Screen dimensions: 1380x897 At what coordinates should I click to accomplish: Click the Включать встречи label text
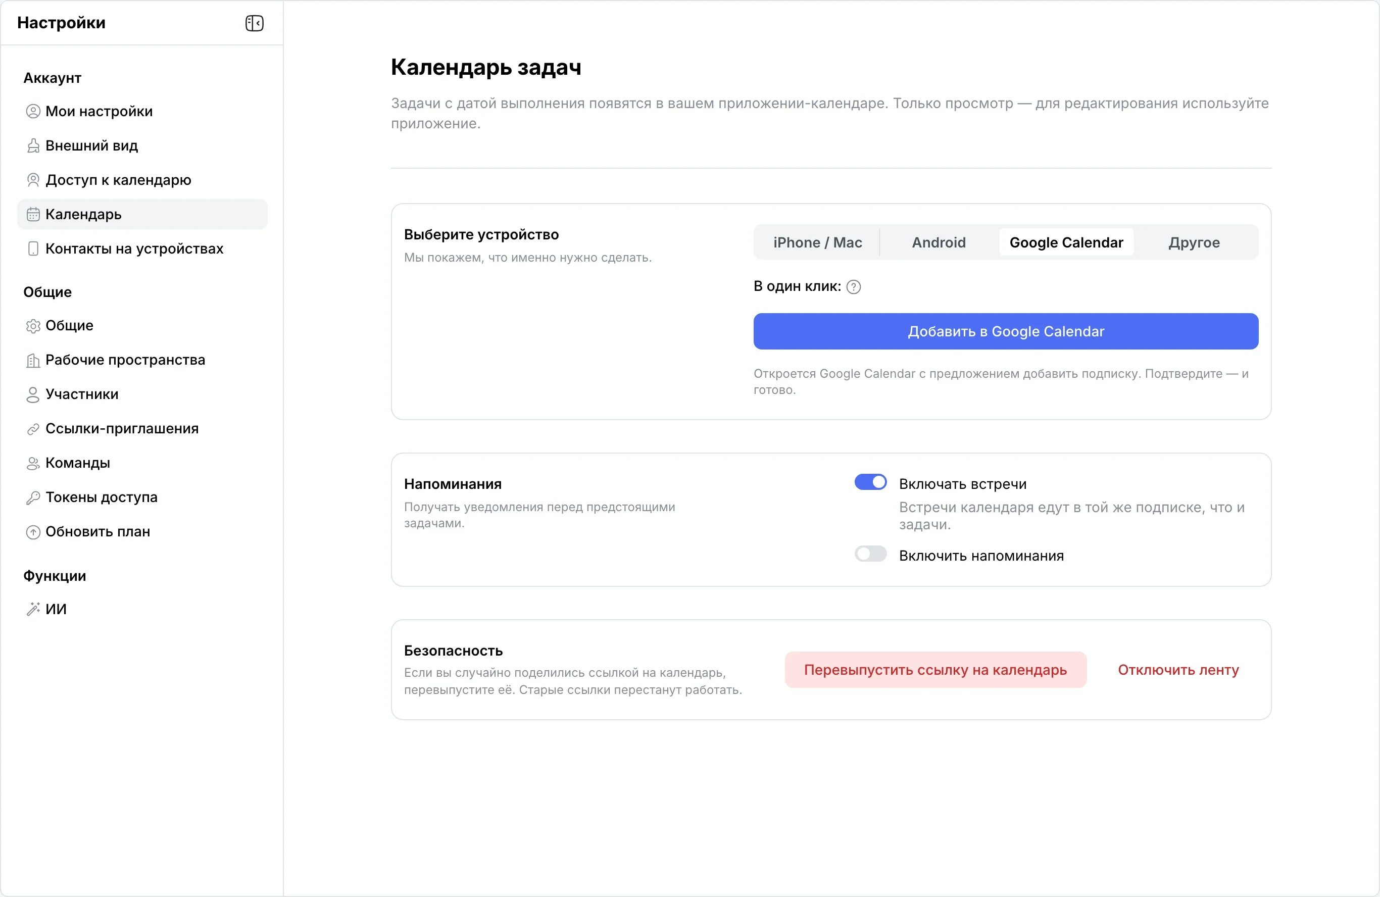(963, 484)
